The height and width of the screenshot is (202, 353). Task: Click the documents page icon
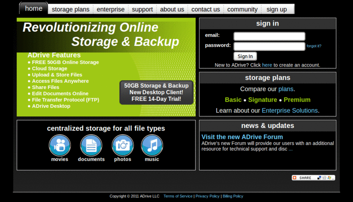click(91, 145)
